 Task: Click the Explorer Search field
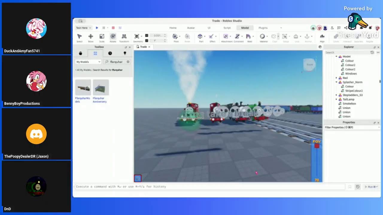[347, 52]
